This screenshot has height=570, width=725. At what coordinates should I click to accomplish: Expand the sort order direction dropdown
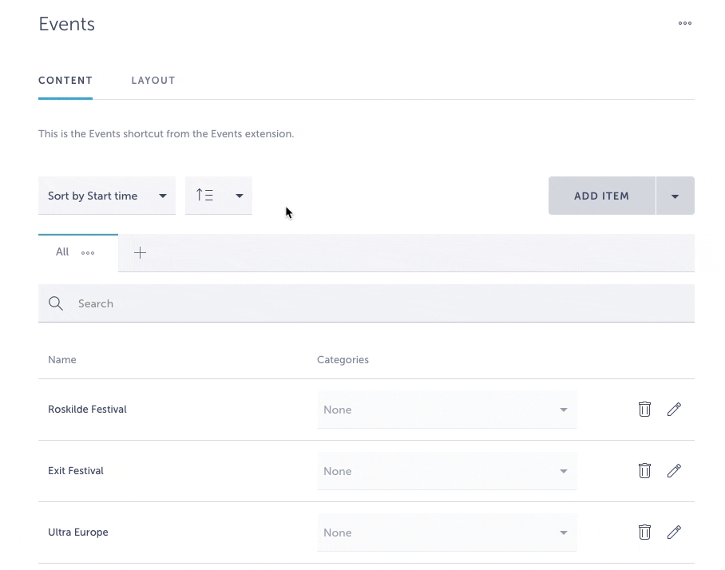click(x=219, y=196)
